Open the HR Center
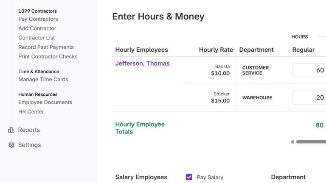The image size is (326, 183). pos(31,112)
